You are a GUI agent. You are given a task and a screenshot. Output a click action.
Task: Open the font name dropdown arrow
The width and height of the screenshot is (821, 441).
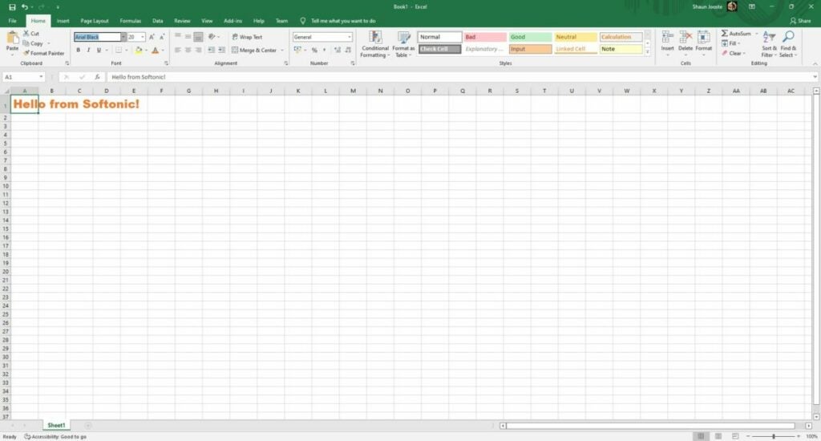pos(123,37)
